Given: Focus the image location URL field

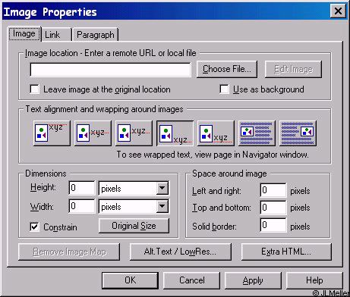Looking at the screenshot, I should click(110, 70).
